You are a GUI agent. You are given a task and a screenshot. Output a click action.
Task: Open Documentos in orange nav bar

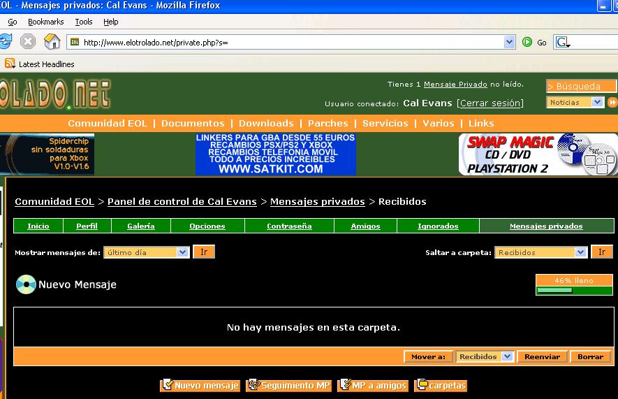point(193,124)
